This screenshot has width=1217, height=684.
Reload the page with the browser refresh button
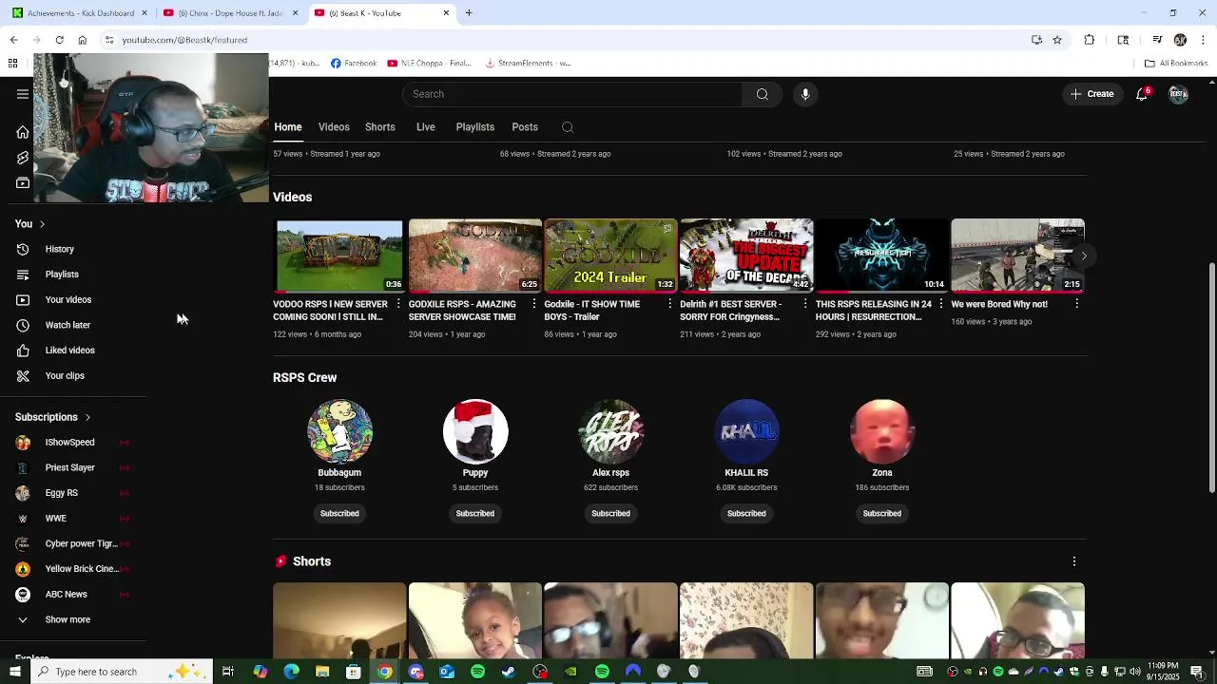pos(59,40)
